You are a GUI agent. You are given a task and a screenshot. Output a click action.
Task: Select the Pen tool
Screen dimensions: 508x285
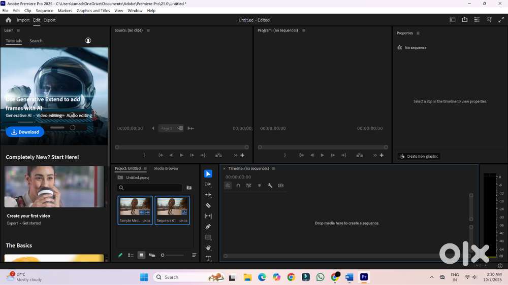click(208, 227)
